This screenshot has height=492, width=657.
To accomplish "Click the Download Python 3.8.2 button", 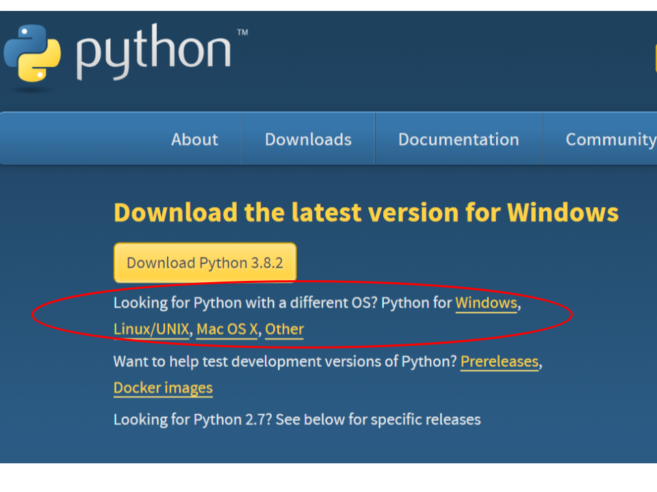I will coord(205,262).
